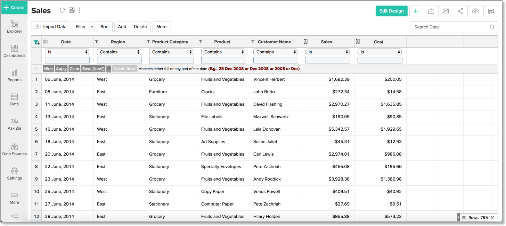Open the share icon in top toolbar

pyautogui.click(x=460, y=11)
